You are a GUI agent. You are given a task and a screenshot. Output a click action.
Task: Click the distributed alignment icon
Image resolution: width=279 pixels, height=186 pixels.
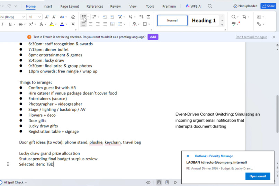coord(112,24)
